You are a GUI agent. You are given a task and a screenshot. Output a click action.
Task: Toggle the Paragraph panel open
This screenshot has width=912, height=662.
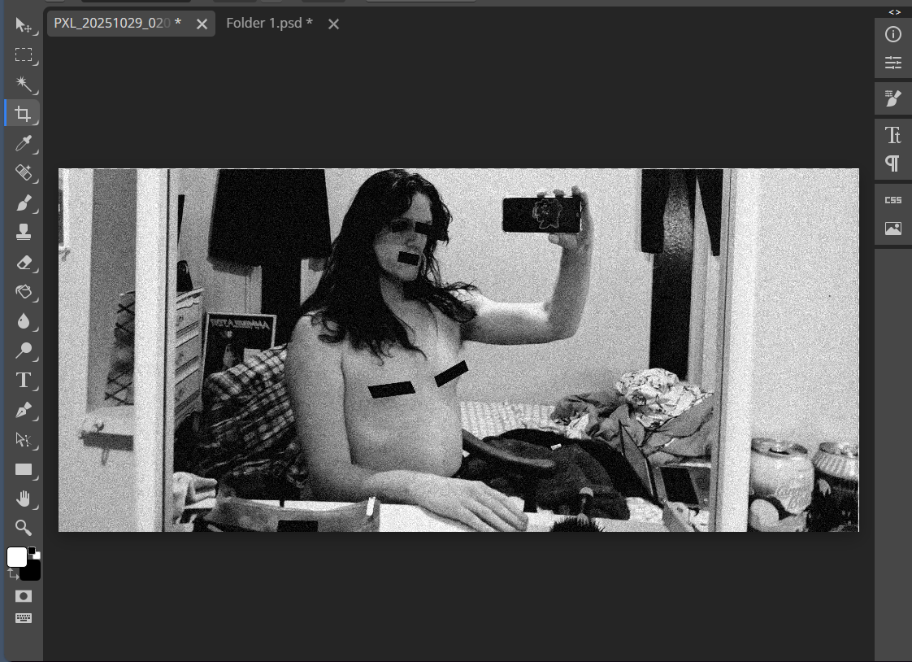(x=892, y=162)
